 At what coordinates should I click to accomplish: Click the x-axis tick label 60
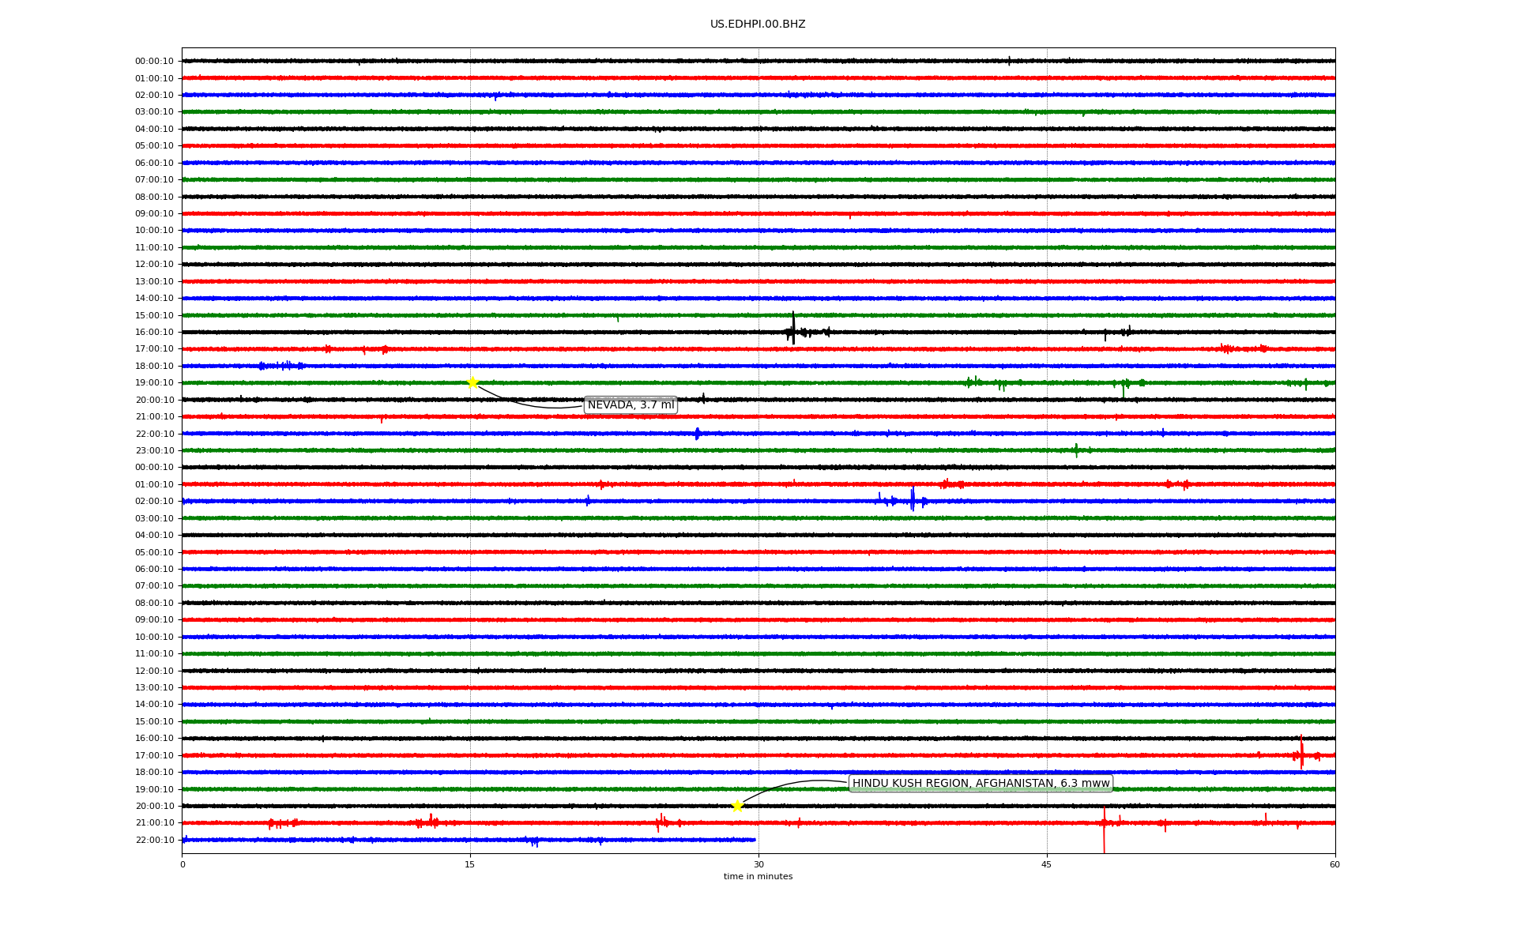(1334, 864)
